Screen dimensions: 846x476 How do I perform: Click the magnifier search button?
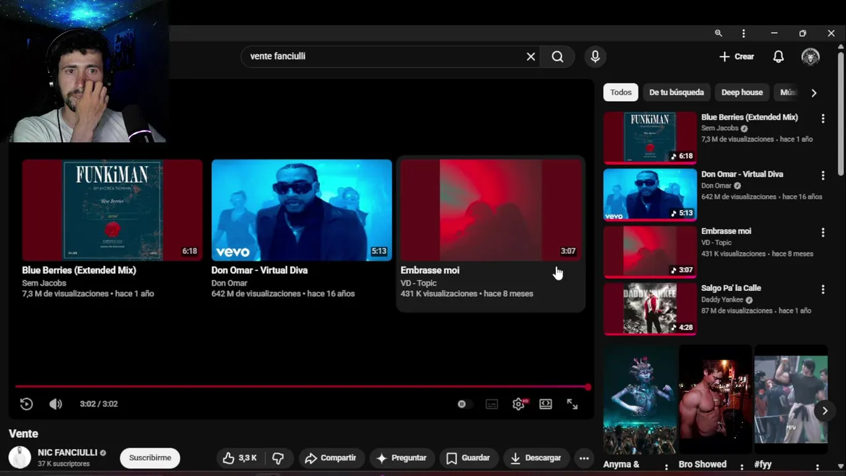[x=558, y=56]
